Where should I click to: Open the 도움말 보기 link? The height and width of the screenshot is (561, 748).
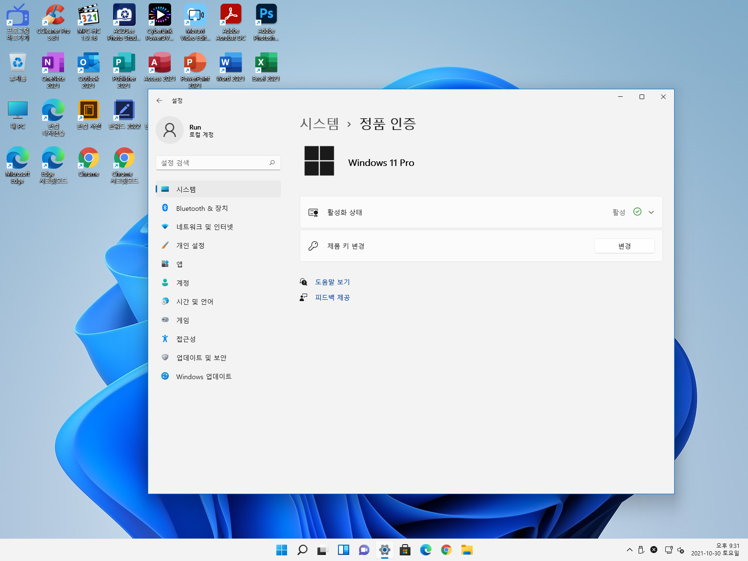pos(332,282)
